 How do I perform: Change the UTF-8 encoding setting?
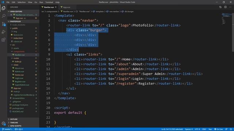[197, 130]
